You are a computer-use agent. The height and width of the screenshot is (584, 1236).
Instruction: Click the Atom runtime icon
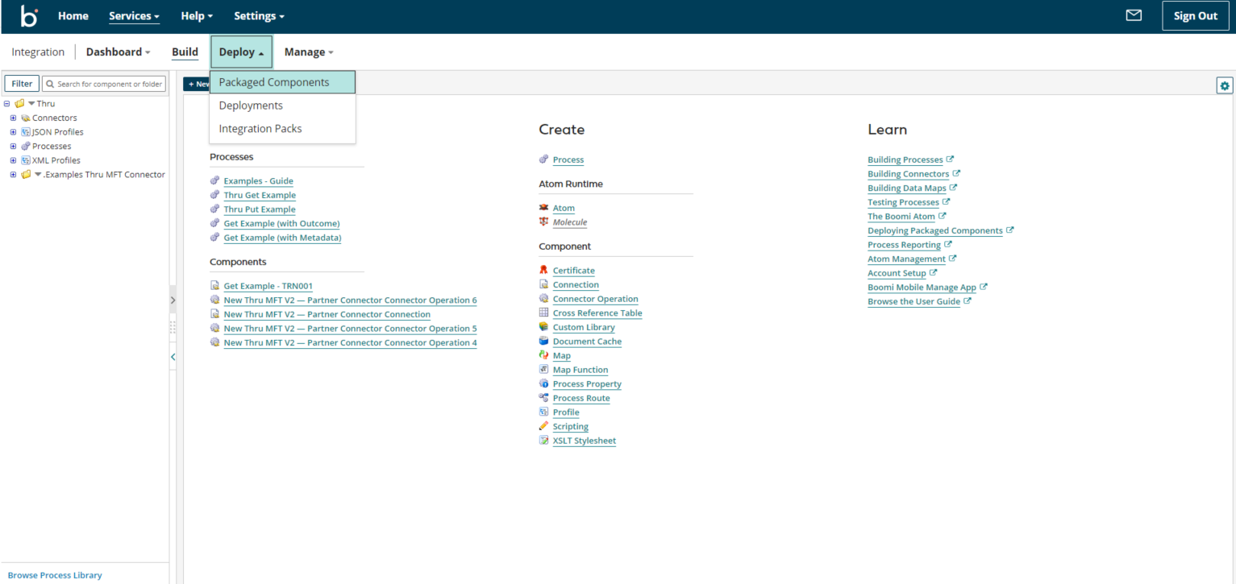pyautogui.click(x=544, y=208)
